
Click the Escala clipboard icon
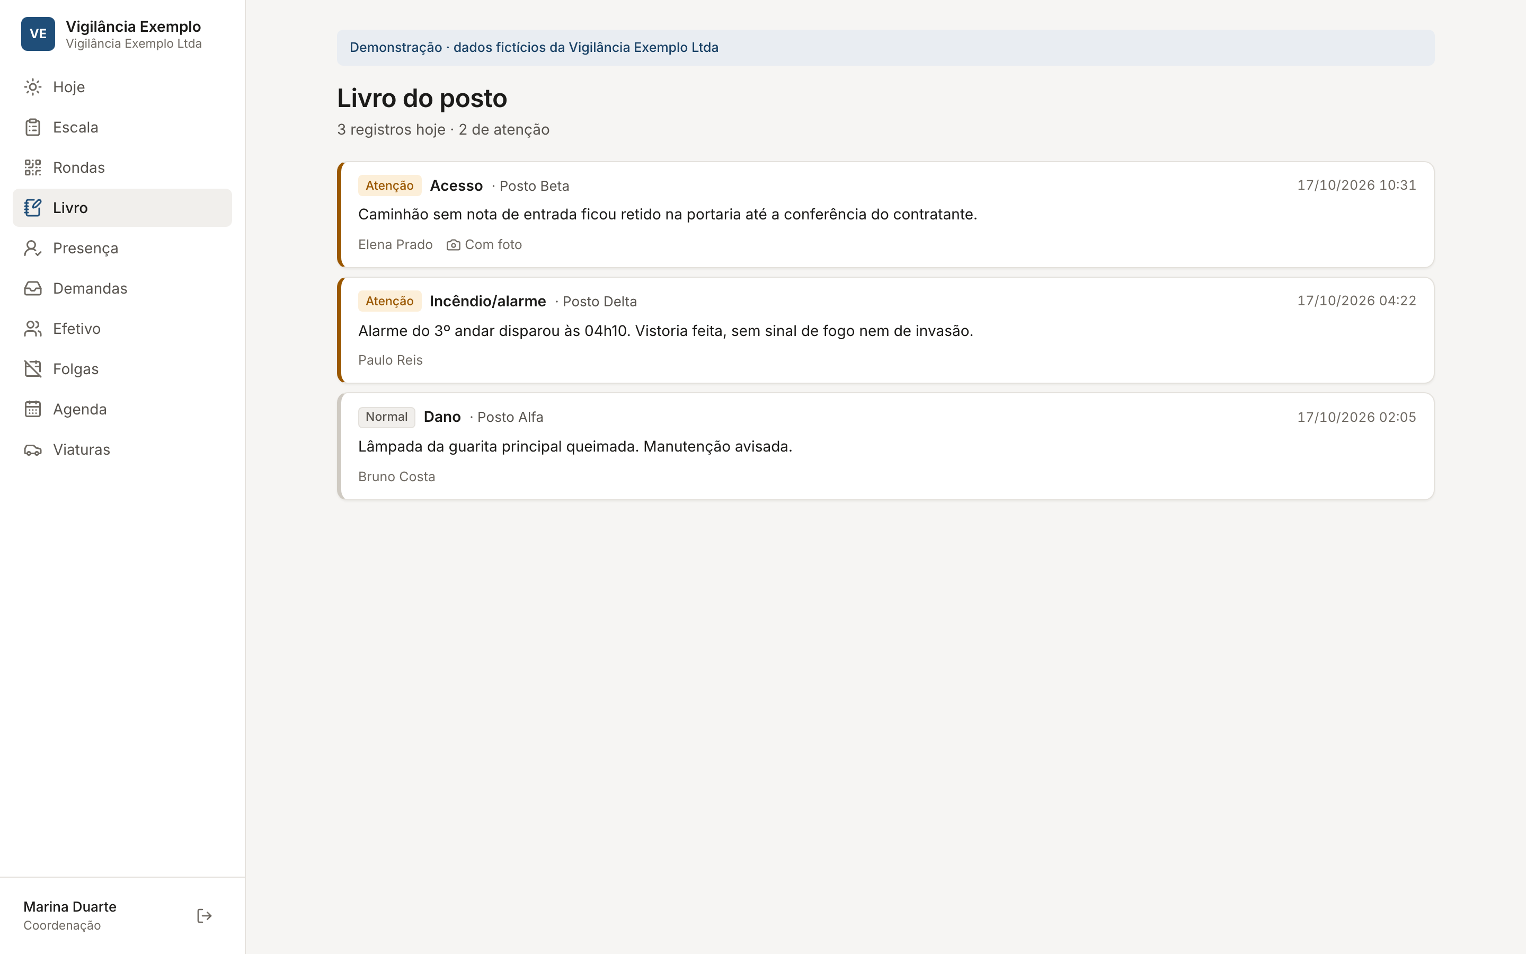tap(33, 127)
